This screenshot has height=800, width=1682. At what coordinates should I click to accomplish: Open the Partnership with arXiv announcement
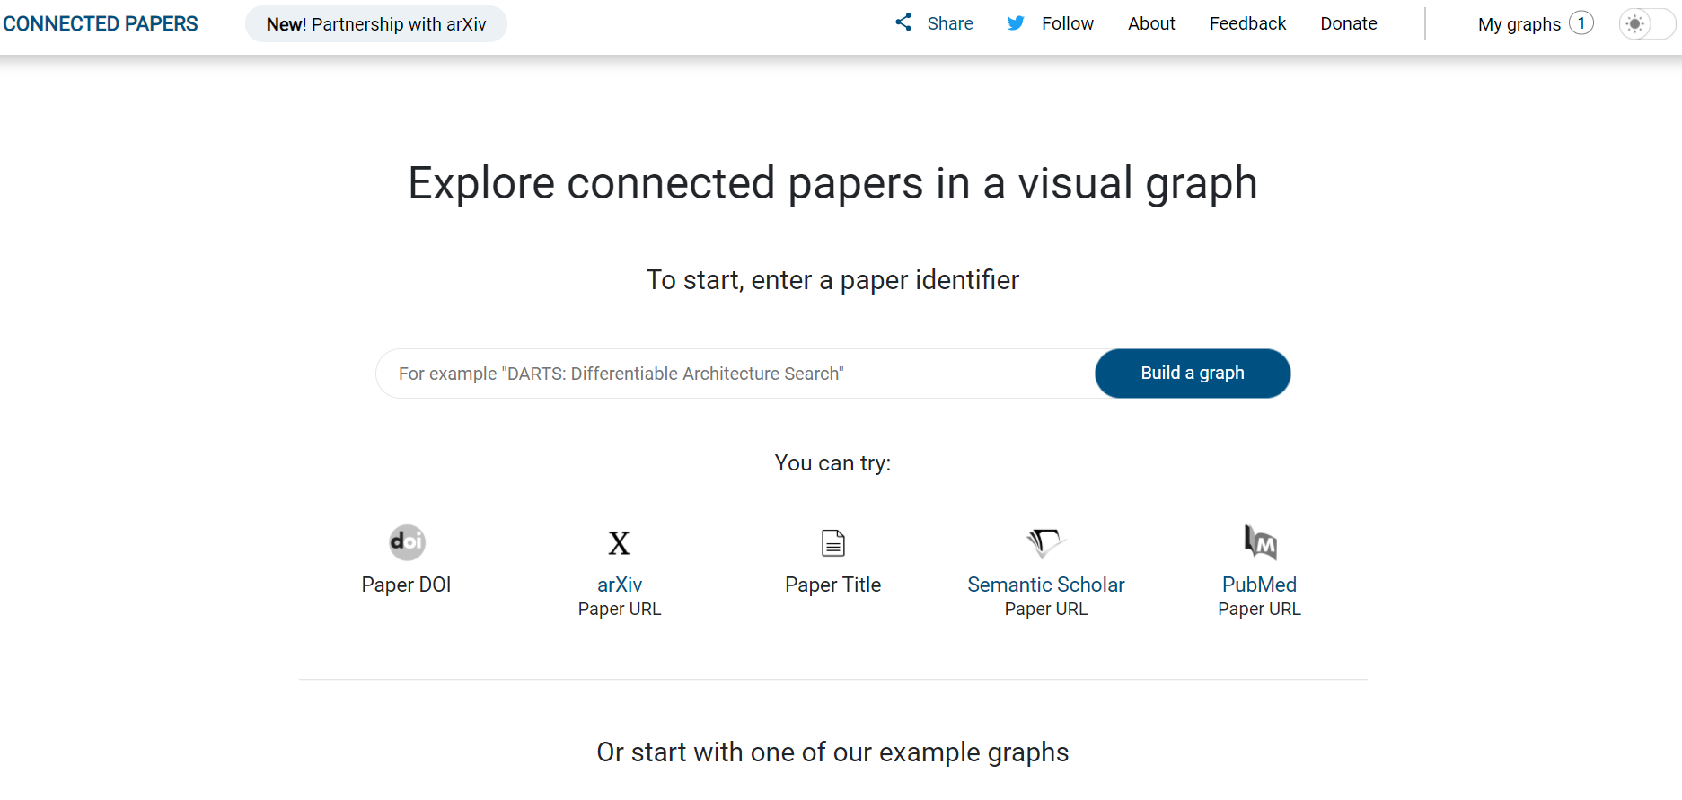point(376,24)
